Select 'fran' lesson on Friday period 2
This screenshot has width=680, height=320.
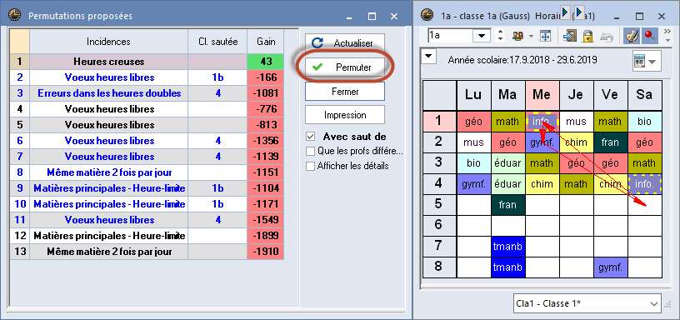click(x=610, y=142)
